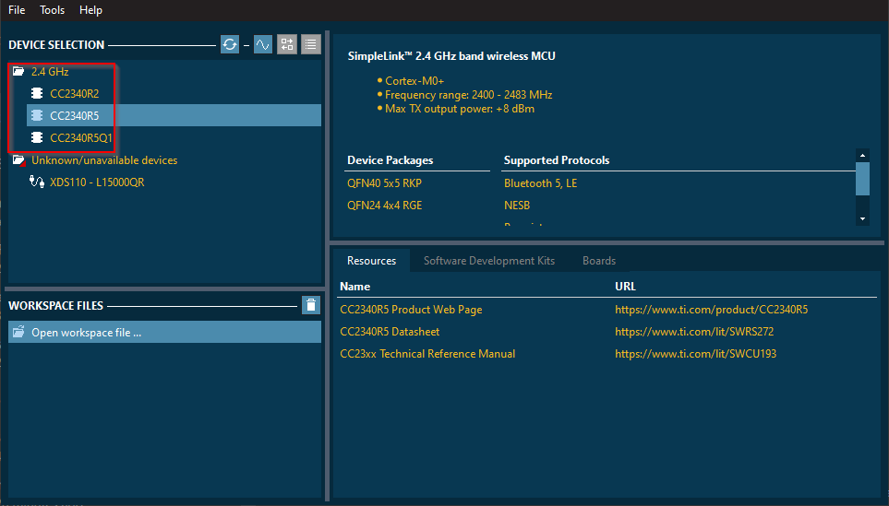Select the CC2340R5 device
The image size is (889, 506).
click(75, 115)
